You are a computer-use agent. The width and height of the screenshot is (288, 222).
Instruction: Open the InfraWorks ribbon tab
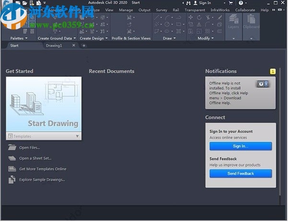pyautogui.click(x=220, y=10)
